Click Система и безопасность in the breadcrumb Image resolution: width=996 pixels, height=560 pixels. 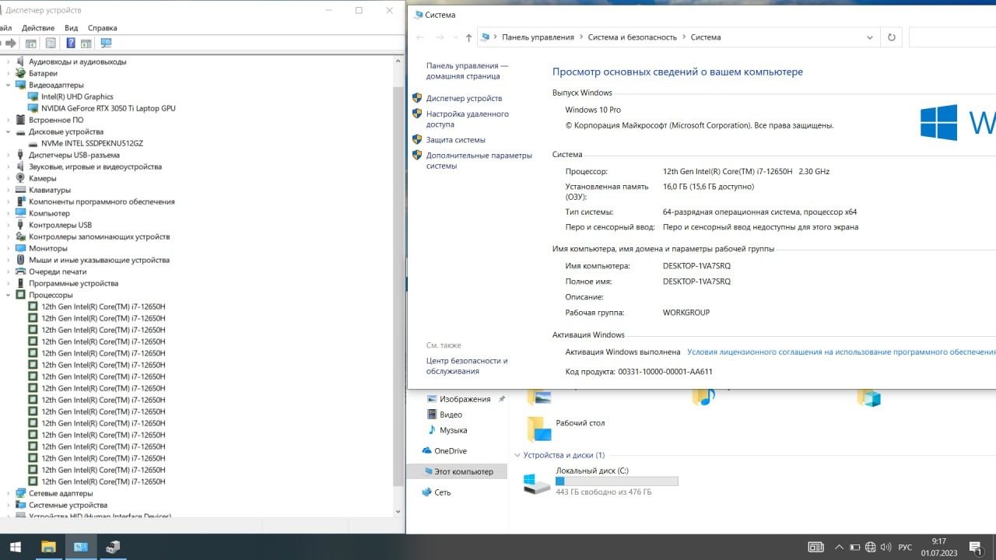tap(633, 37)
